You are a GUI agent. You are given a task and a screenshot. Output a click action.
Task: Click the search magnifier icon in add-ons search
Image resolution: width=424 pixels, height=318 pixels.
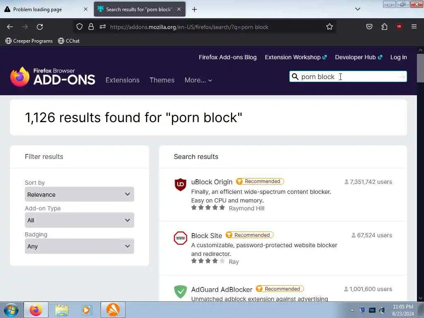(295, 77)
